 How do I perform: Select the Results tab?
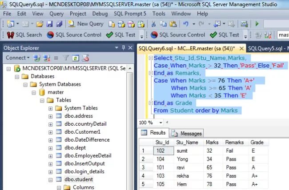(153, 133)
